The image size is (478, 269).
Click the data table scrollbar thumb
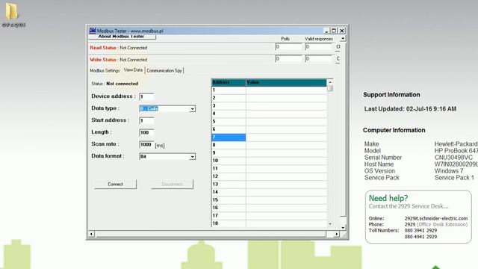click(330, 88)
